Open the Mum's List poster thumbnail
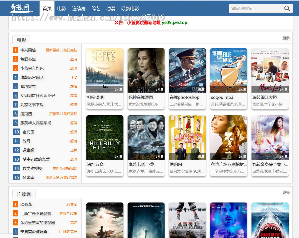The width and height of the screenshot is (299, 238). (x=270, y=70)
